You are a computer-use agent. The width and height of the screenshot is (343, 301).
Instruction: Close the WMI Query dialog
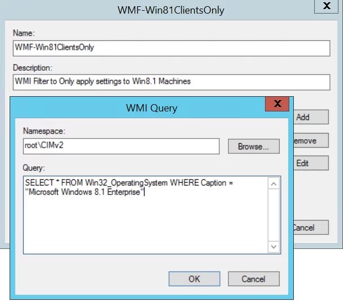point(277,104)
